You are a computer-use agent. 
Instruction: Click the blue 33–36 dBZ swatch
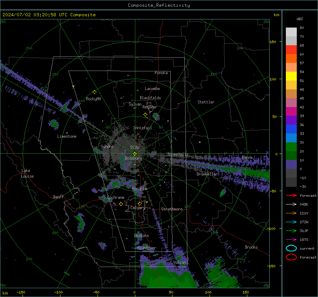[x=291, y=129]
